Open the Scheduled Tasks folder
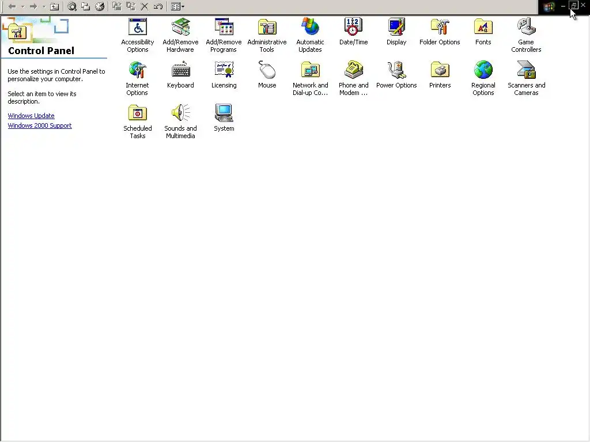 (137, 122)
